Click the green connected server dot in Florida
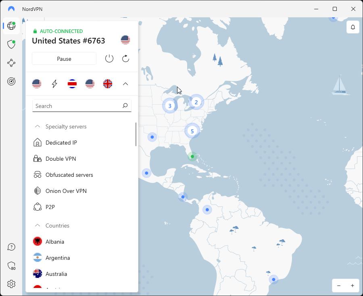 (x=192, y=156)
